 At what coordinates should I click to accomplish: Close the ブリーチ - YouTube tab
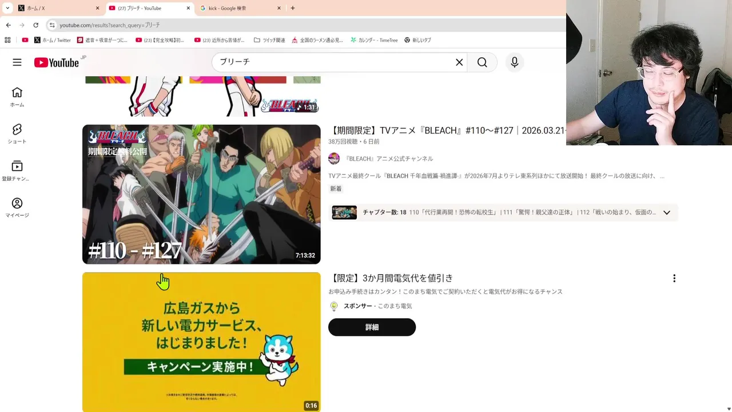pyautogui.click(x=188, y=8)
